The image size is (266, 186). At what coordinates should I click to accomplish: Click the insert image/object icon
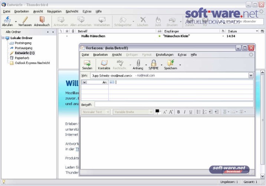click(233, 112)
